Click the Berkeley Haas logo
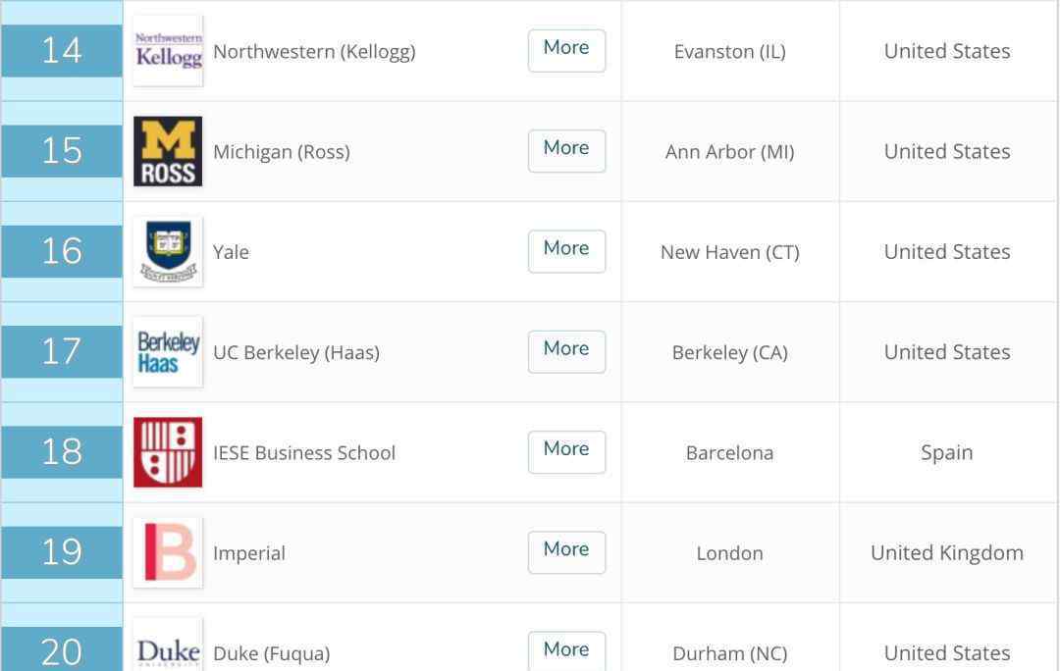This screenshot has width=1060, height=671. click(168, 352)
